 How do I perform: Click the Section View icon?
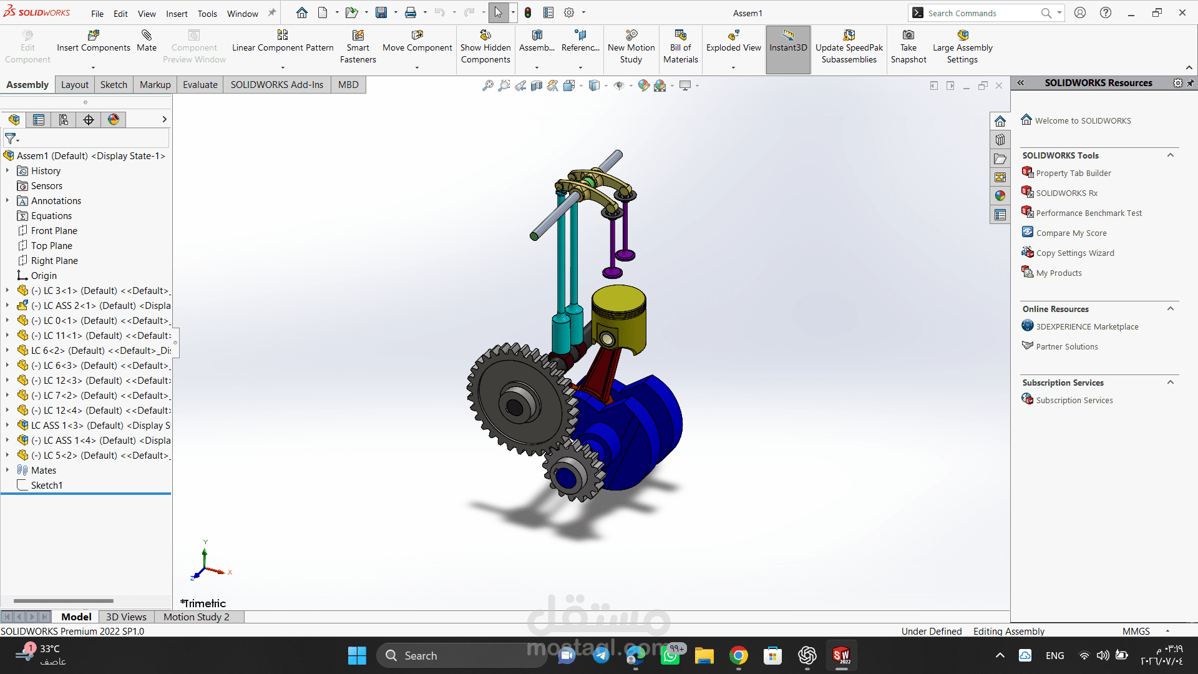[x=537, y=85]
